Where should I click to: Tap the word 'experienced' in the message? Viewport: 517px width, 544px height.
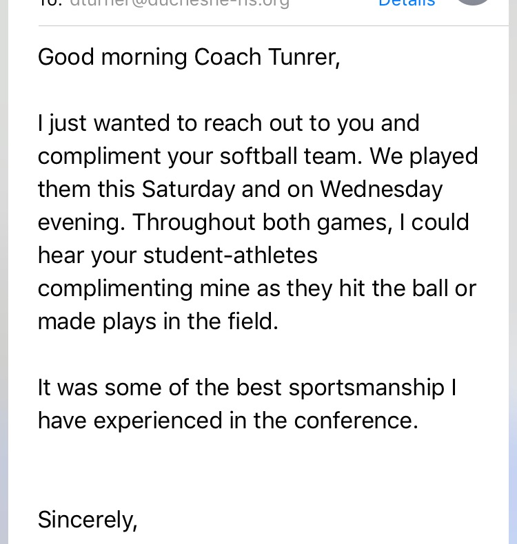158,421
